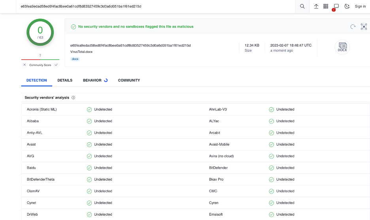This screenshot has width=370, height=220.
Task: Click the Undetected checkmark icon for Baidu
Action: (x=89, y=168)
